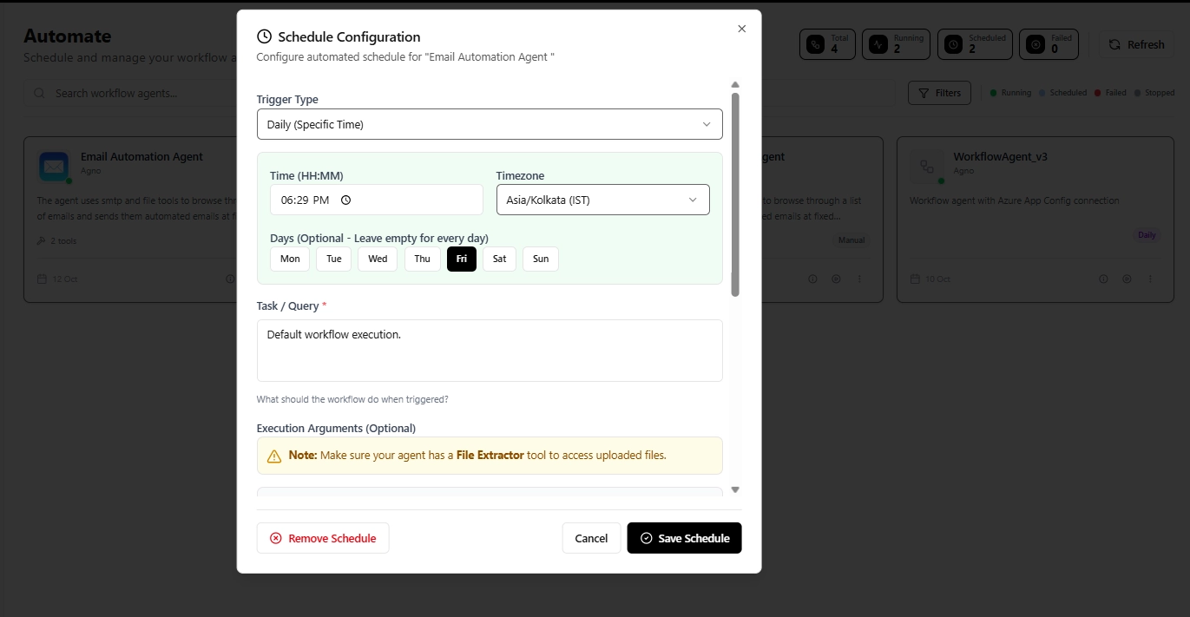Click Save Schedule
The height and width of the screenshot is (617, 1190).
coord(684,538)
